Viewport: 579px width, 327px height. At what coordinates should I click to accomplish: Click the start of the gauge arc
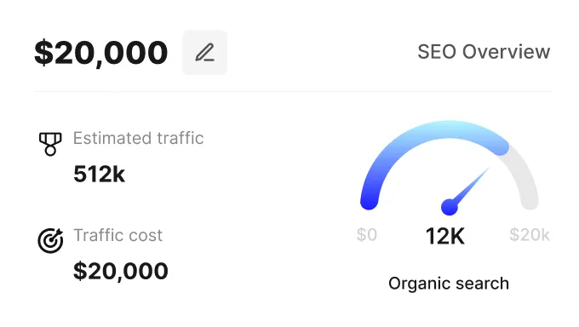pyautogui.click(x=370, y=201)
